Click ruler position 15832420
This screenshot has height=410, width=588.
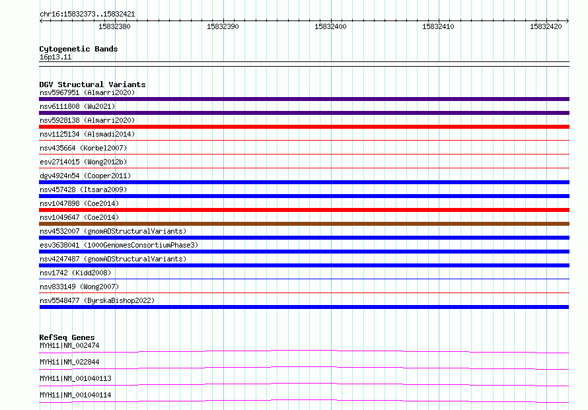tap(546, 26)
